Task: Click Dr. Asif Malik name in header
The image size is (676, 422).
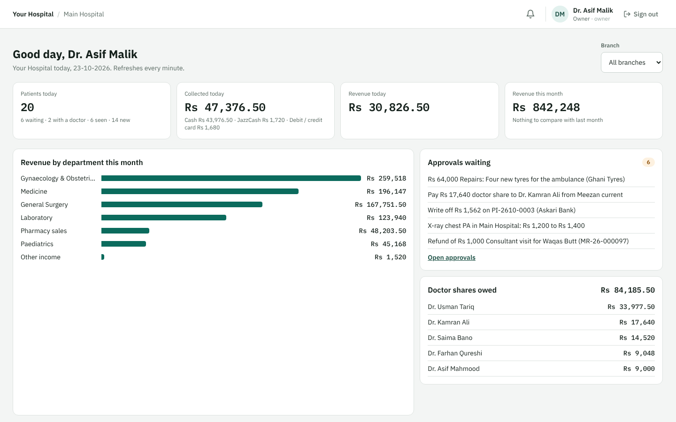Action: [x=593, y=10]
